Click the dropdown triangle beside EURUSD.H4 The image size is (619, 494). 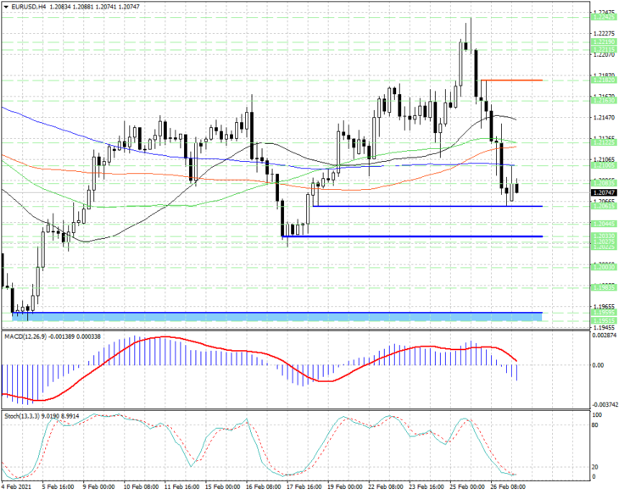coord(6,7)
